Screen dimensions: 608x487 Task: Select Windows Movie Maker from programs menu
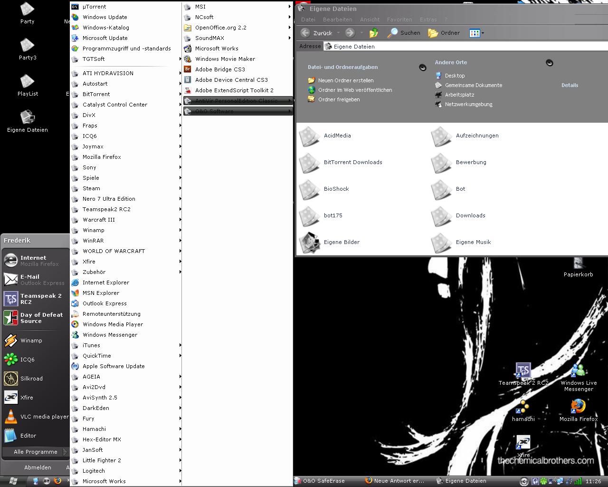(225, 59)
